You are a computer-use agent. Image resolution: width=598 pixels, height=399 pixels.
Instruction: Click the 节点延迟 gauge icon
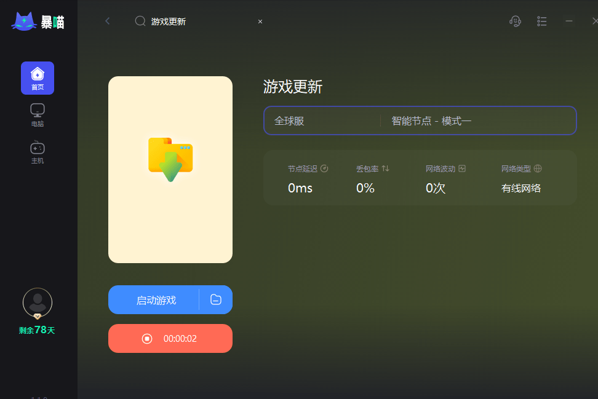[x=324, y=168]
